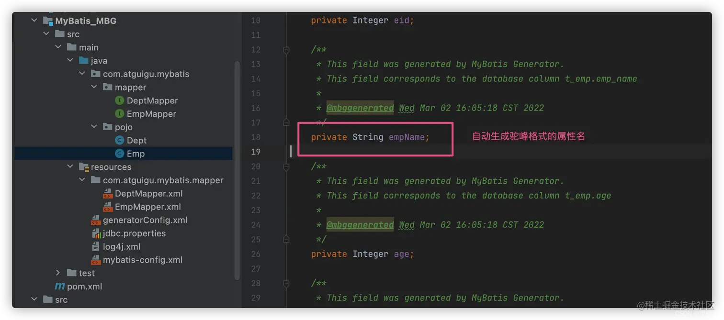Click @mbggenerated tag on line 16

tap(360, 108)
